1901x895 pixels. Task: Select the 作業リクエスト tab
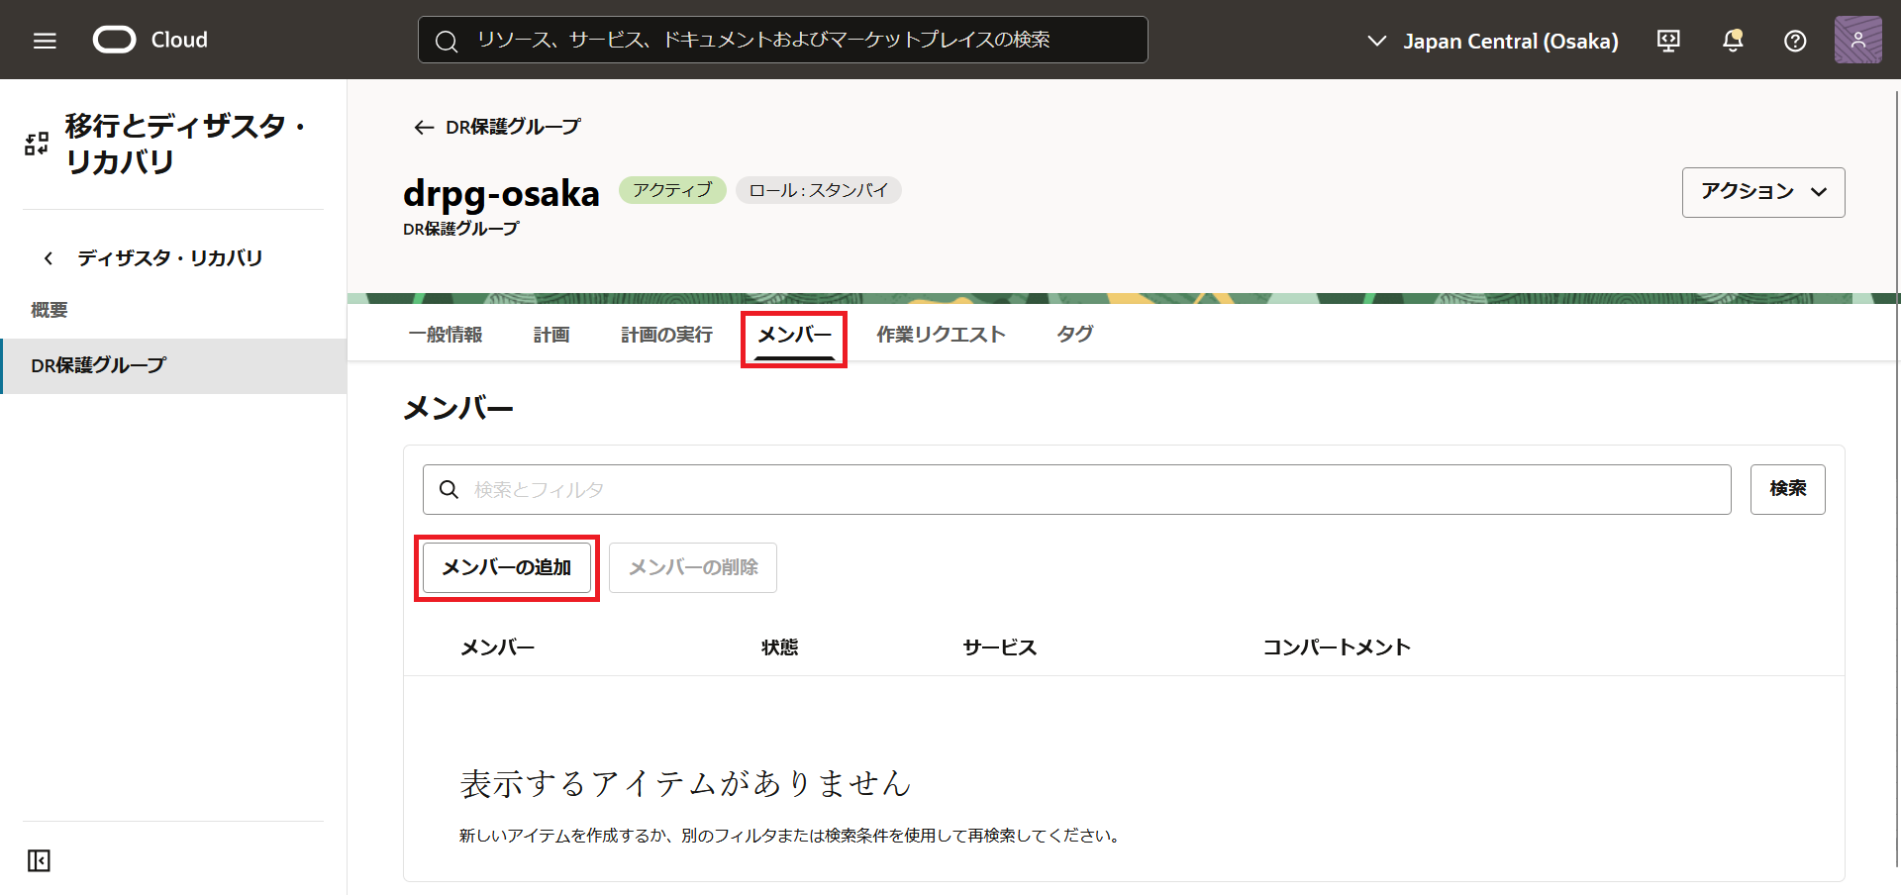[x=941, y=335]
